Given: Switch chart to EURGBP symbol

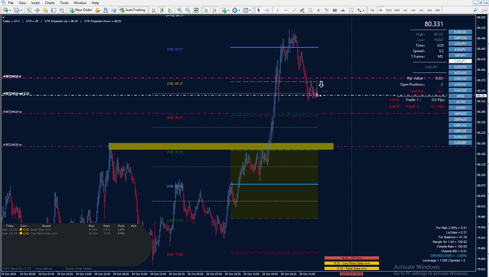Looking at the screenshot, I should coord(460,143).
